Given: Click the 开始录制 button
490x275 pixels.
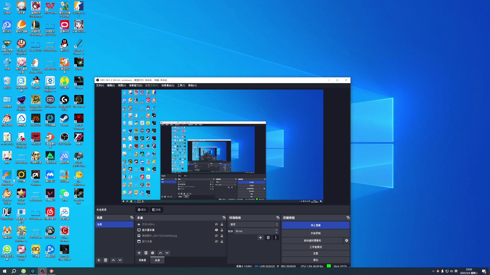Looking at the screenshot, I should (x=315, y=233).
